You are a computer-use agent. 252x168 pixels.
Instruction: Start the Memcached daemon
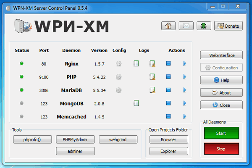tap(184, 116)
